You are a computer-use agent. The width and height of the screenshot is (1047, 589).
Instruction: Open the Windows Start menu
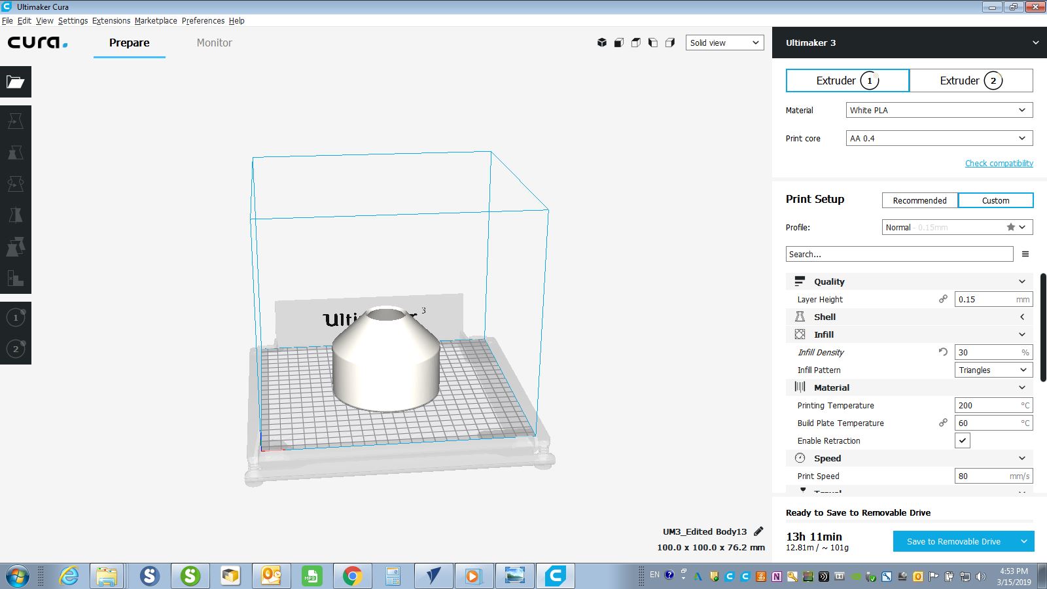click(17, 576)
